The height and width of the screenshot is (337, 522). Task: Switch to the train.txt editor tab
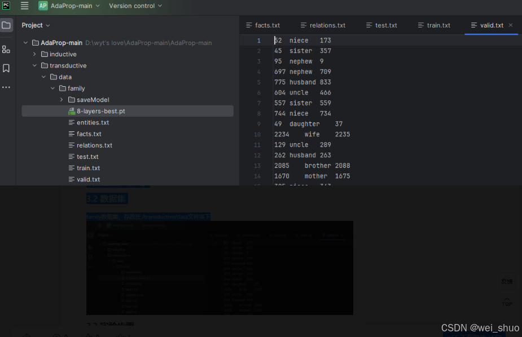coord(434,25)
